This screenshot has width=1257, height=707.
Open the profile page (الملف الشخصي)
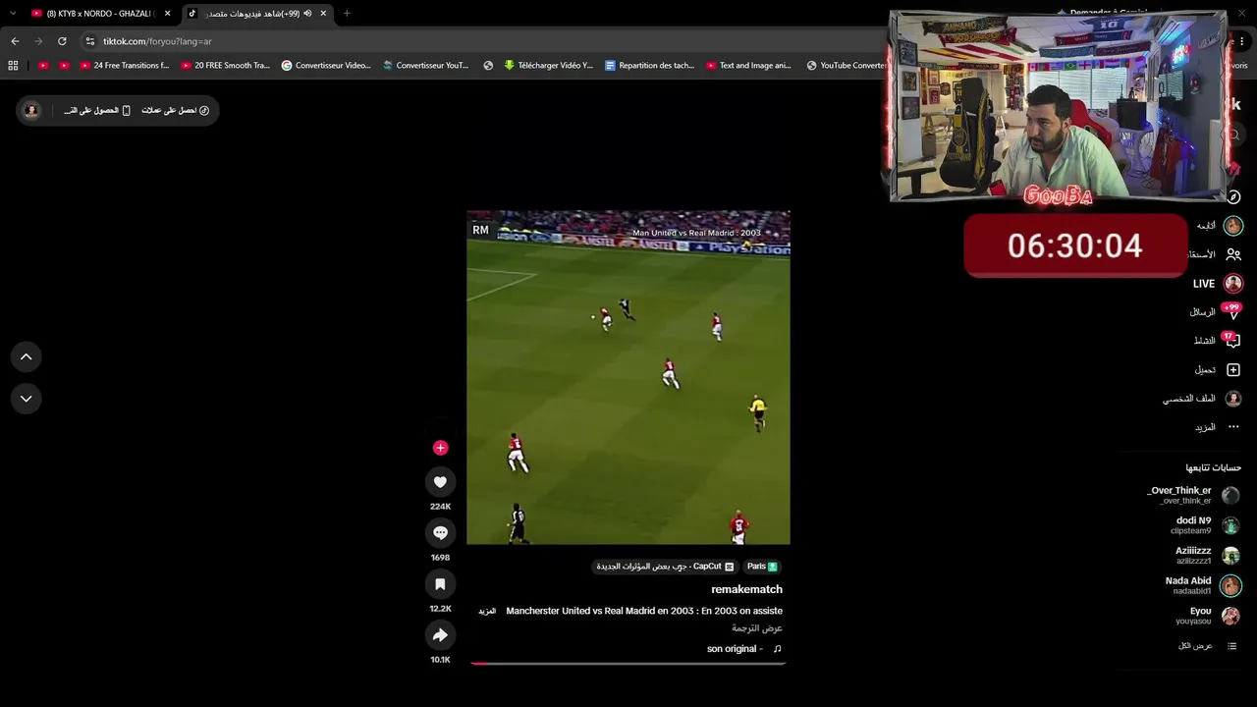coord(1202,399)
